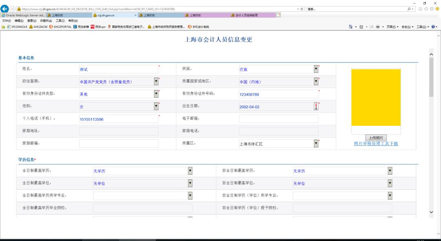This screenshot has width=441, height=241.
Task: Open the 照片审核处理工具下载 link
Action: (376, 143)
